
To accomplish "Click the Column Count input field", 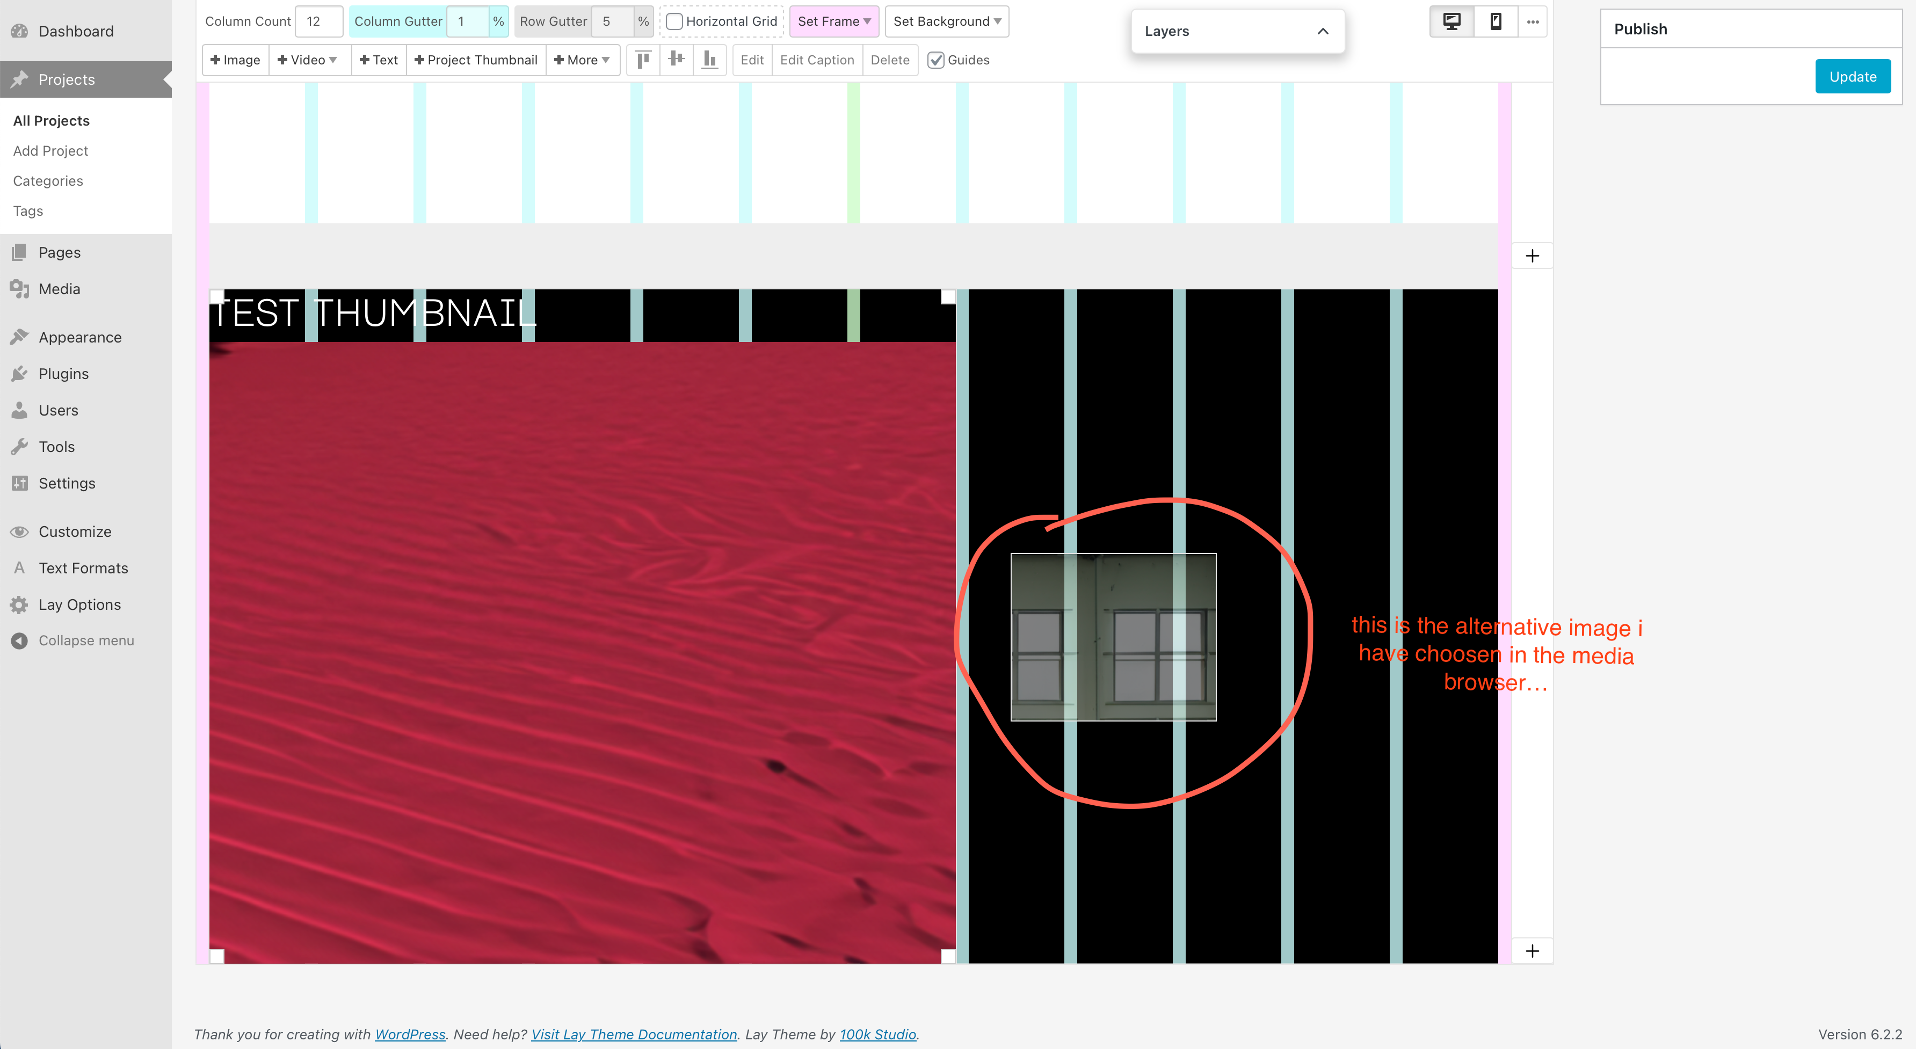I will (x=319, y=21).
